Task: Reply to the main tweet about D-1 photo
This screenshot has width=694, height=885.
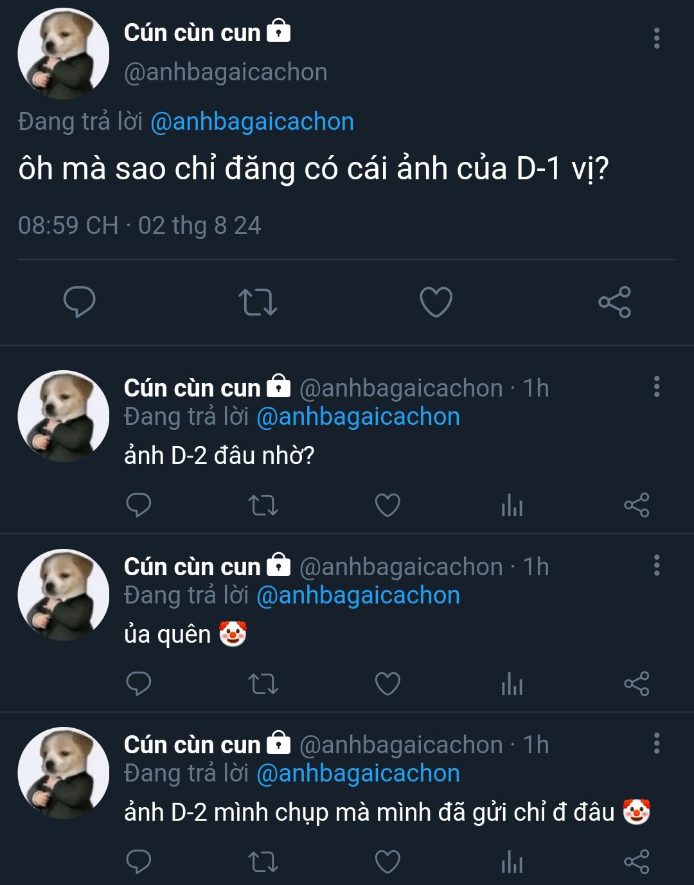Action: click(80, 301)
